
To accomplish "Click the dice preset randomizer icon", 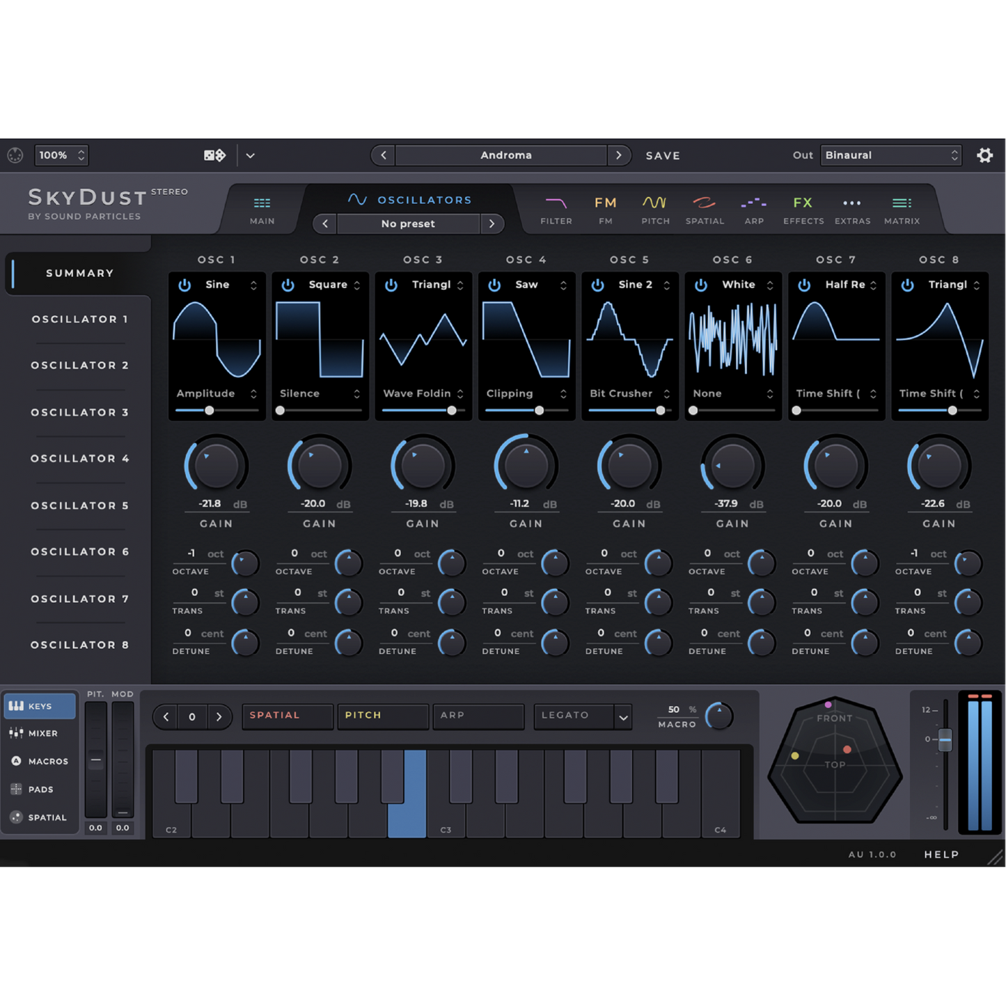I will (x=214, y=155).
